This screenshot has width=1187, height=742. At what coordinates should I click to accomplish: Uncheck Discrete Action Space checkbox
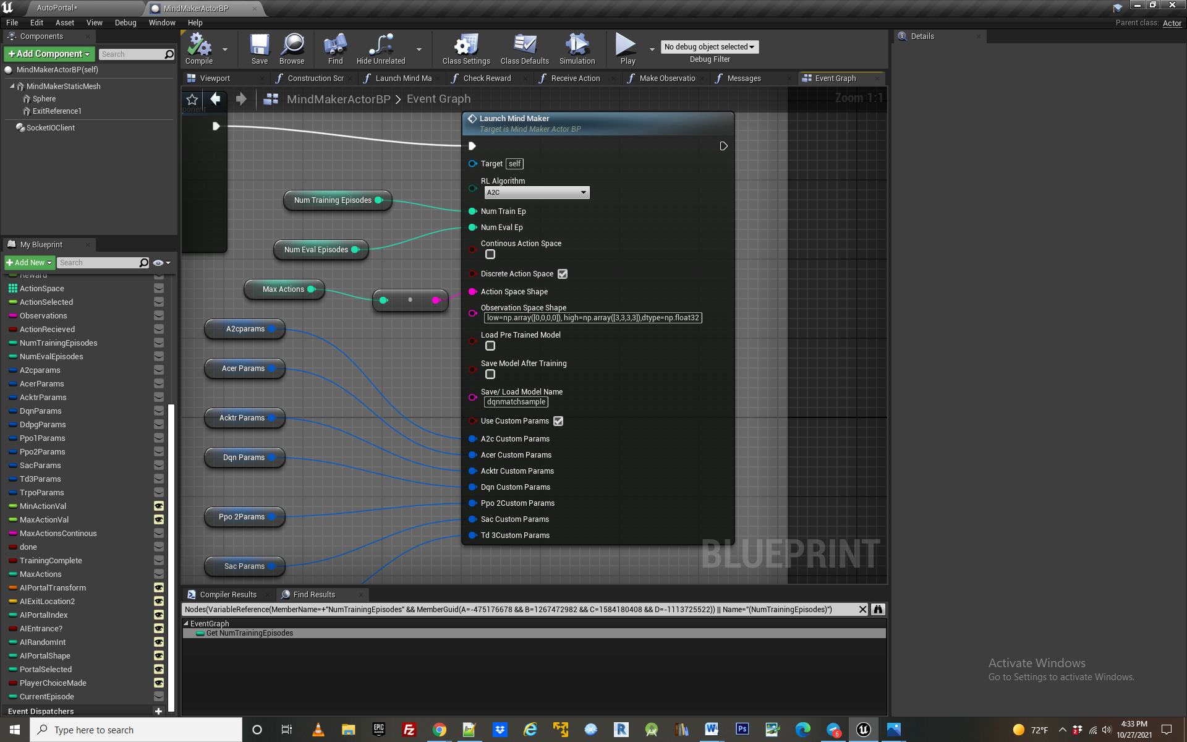563,274
